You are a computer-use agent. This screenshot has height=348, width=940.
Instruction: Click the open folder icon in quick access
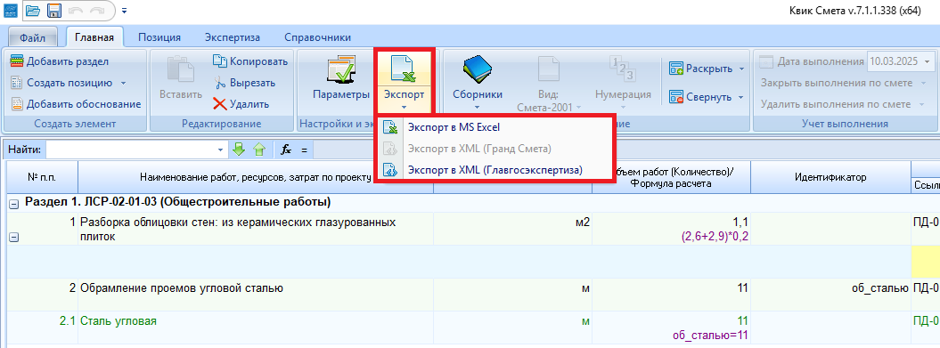pos(32,11)
